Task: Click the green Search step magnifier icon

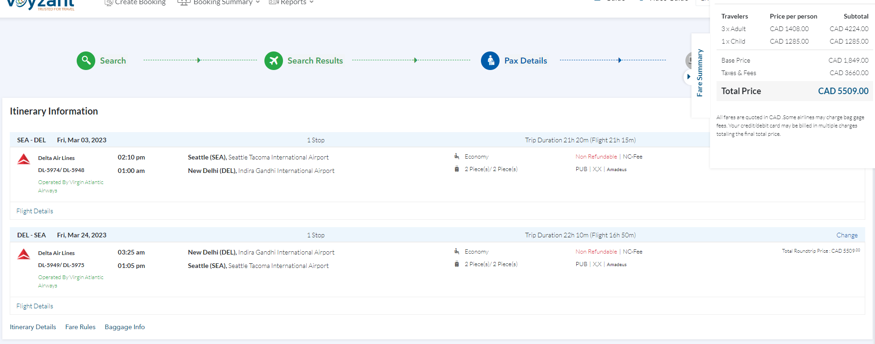Action: 86,61
